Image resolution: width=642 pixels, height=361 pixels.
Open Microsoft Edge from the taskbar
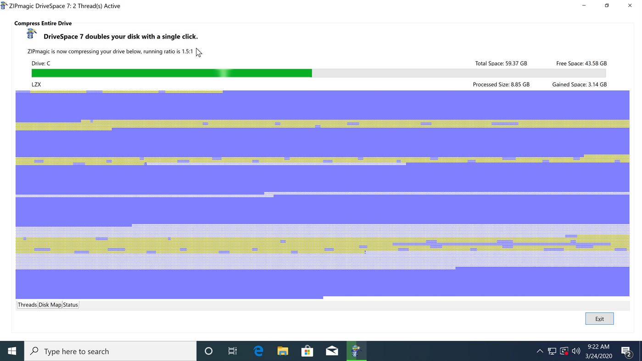tap(257, 350)
